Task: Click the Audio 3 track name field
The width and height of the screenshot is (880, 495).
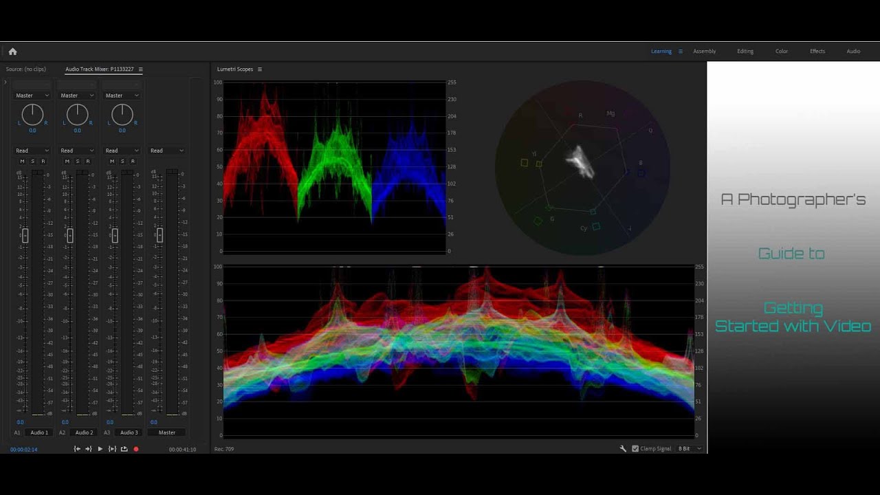Action: coord(129,432)
